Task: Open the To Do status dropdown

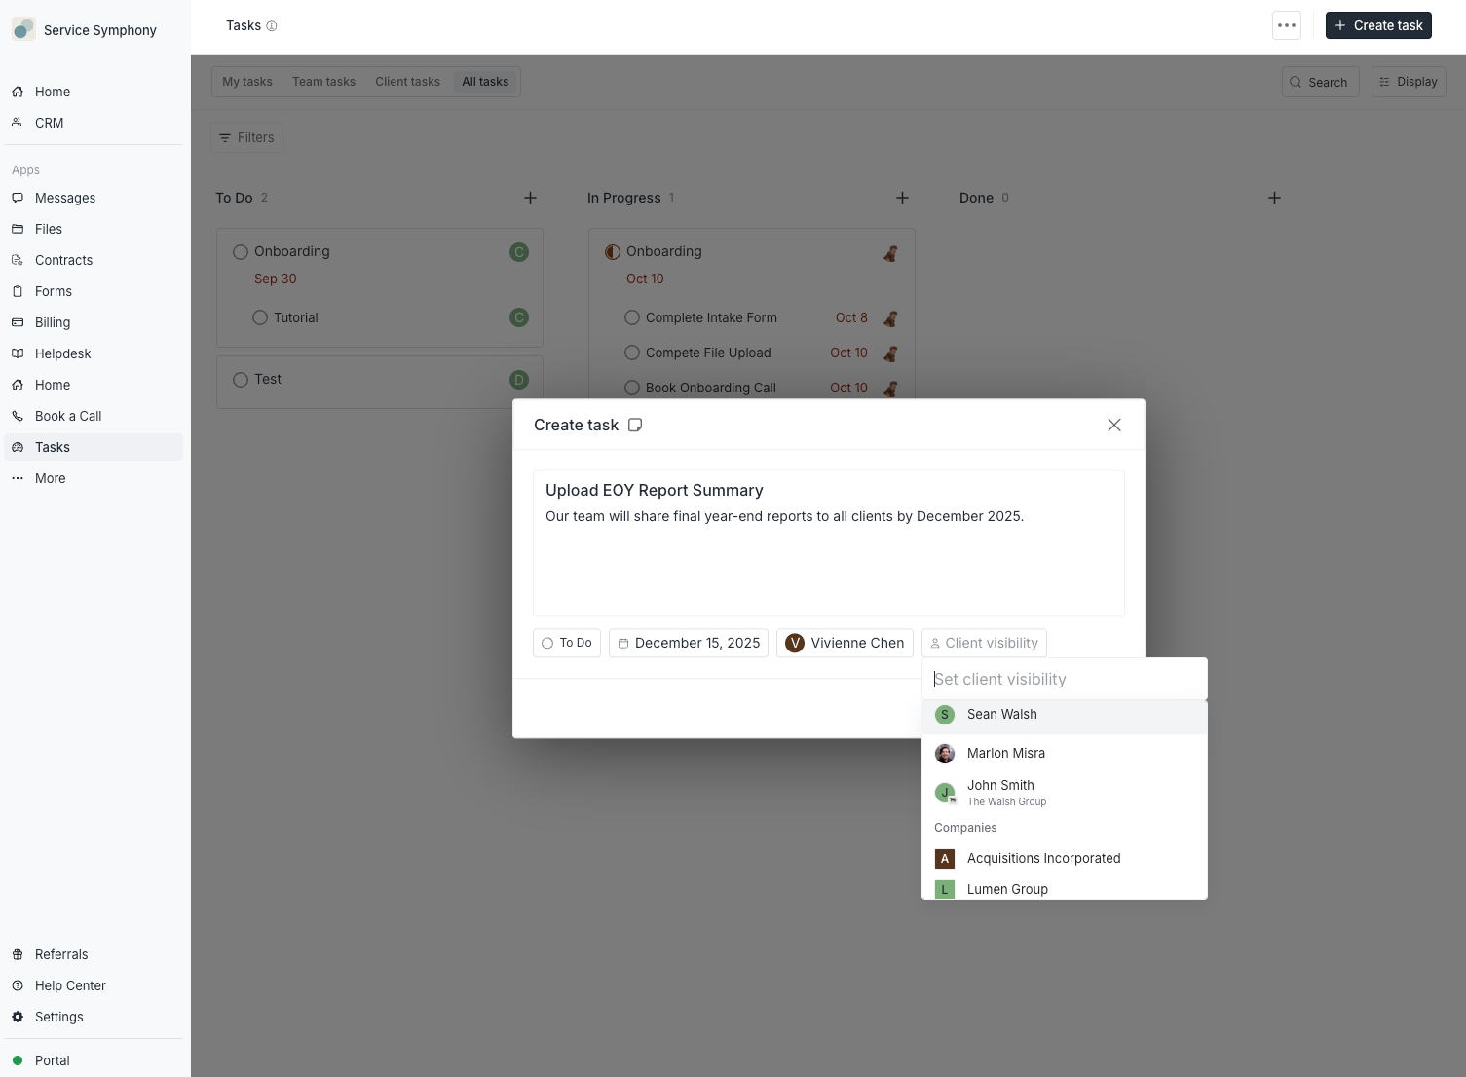Action: (567, 643)
